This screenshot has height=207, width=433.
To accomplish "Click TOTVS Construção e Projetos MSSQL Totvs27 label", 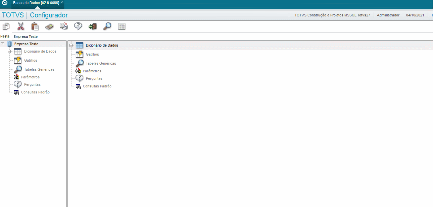I will pyautogui.click(x=332, y=15).
